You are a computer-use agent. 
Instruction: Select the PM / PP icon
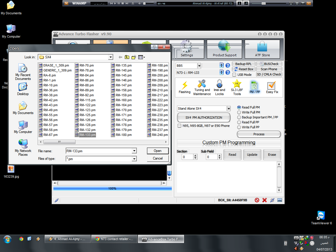(x=255, y=87)
